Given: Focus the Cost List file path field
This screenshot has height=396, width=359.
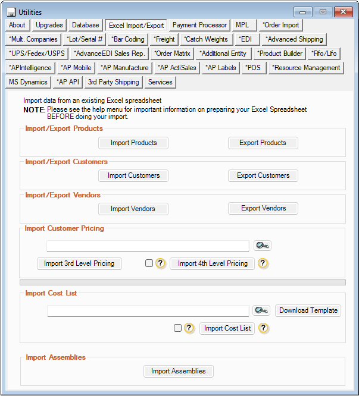Looking at the screenshot, I should pos(148,311).
